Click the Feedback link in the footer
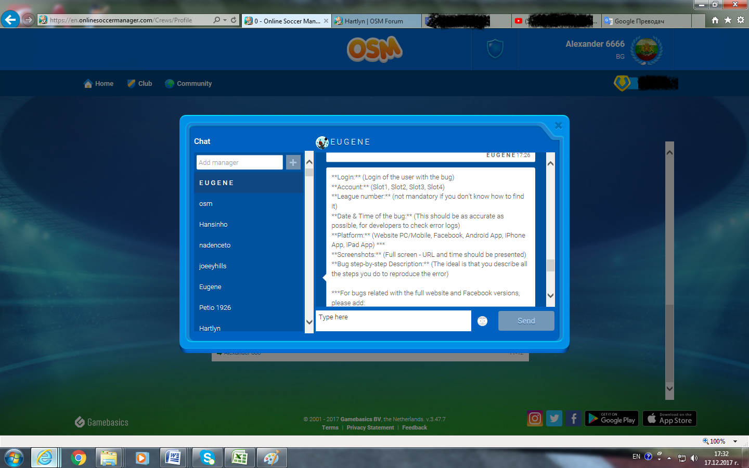This screenshot has height=468, width=749. (415, 427)
